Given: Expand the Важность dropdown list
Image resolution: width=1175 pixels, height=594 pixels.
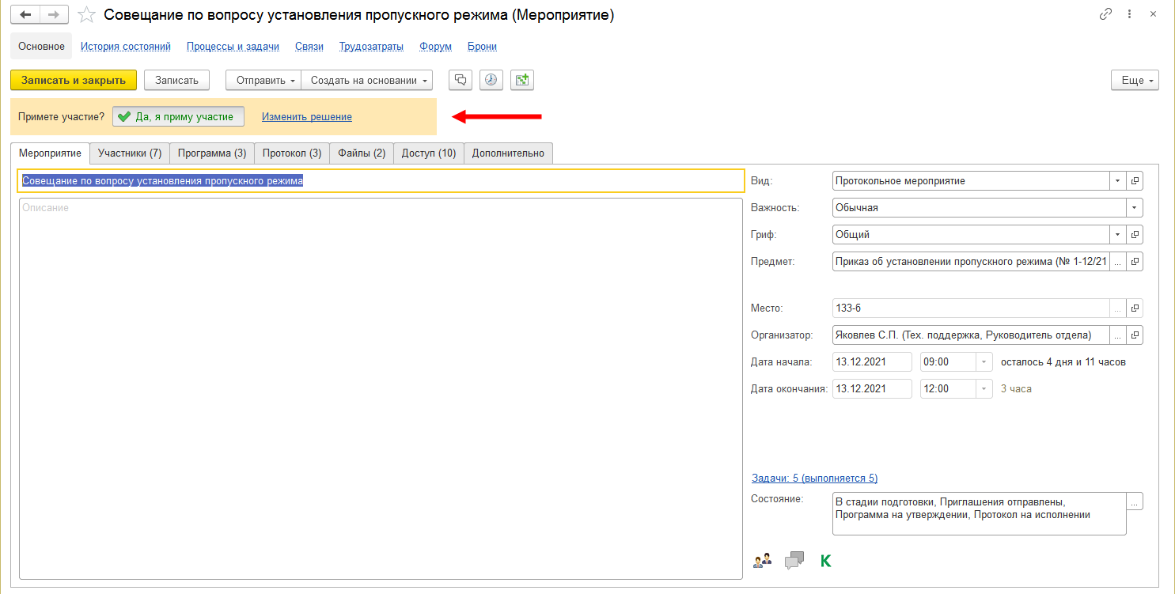Looking at the screenshot, I should pos(1135,208).
